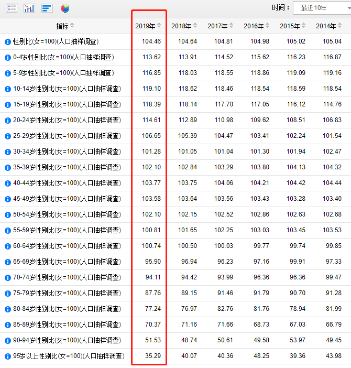The width and height of the screenshot is (351, 368).
Task: Open info icon for 70-74岁性别比 row
Action: click(8, 278)
